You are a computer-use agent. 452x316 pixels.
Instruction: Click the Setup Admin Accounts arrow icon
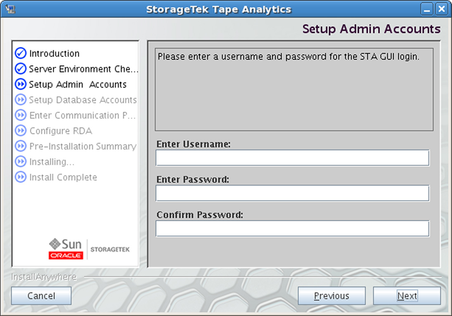point(21,85)
